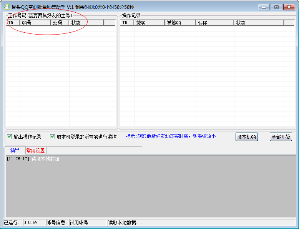
Task: Switch to the 输出 tab
Action: click(15, 150)
